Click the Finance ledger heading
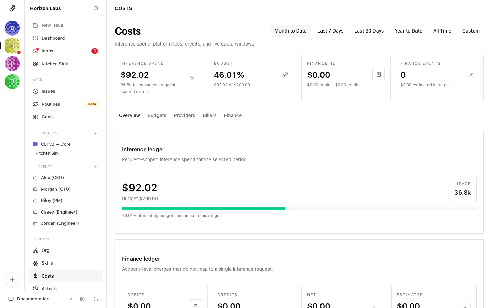Screen dimensions: 492x308 click(141, 259)
